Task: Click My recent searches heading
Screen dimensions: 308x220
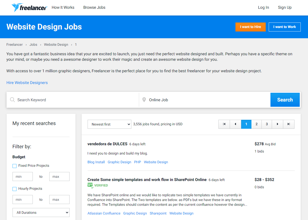Action: [34, 123]
